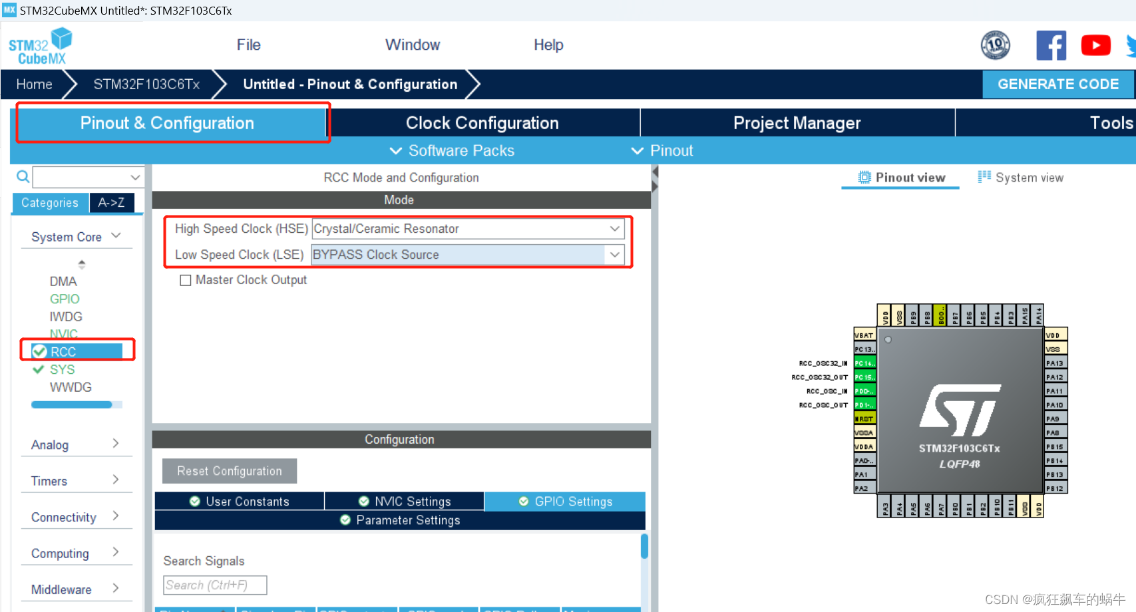
Task: Select pin PC13 on the chip
Action: (x=864, y=349)
